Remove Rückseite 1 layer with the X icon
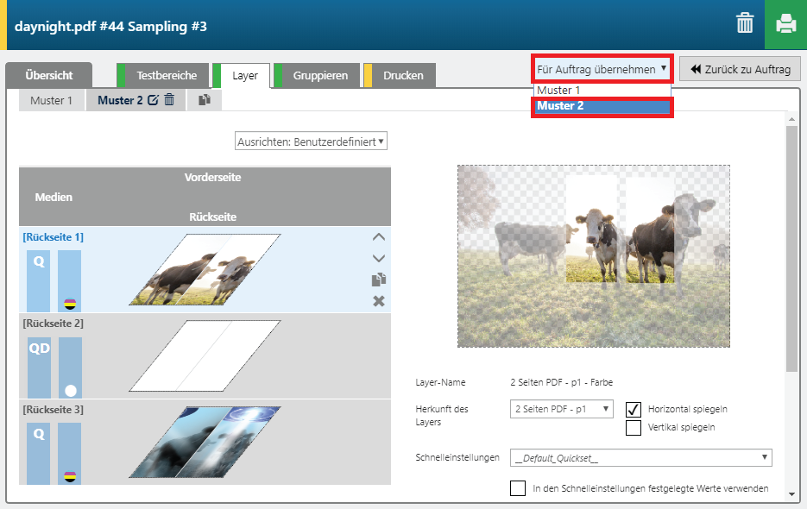 tap(378, 300)
